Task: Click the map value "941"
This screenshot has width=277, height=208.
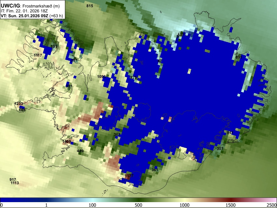Action: point(230,133)
